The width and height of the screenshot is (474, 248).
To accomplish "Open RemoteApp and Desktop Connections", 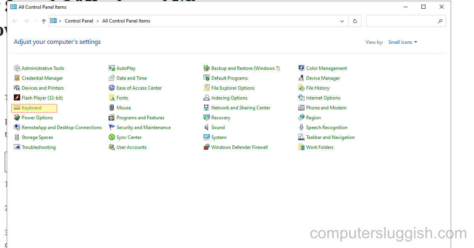I will pos(62,128).
